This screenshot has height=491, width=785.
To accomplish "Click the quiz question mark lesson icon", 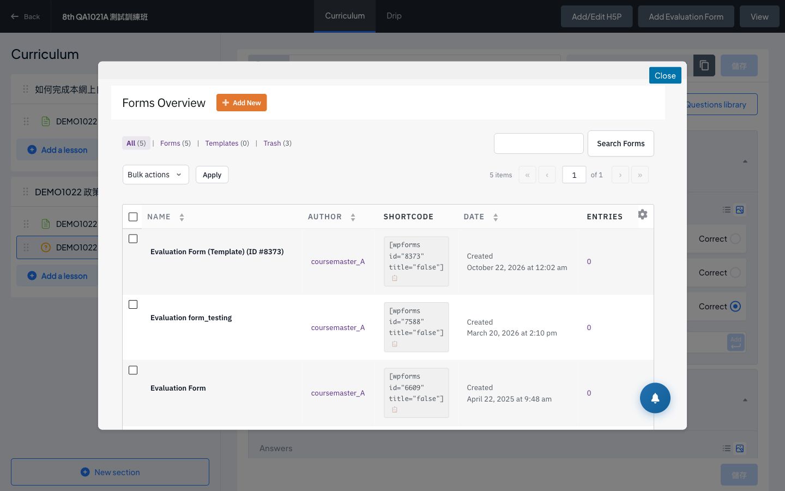I will tap(46, 247).
